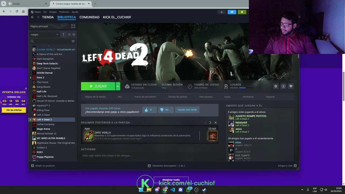Open the game info icon

(x=283, y=86)
